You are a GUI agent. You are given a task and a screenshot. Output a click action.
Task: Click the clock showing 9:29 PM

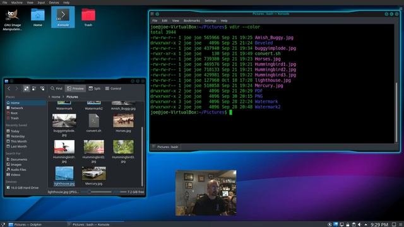point(379,224)
